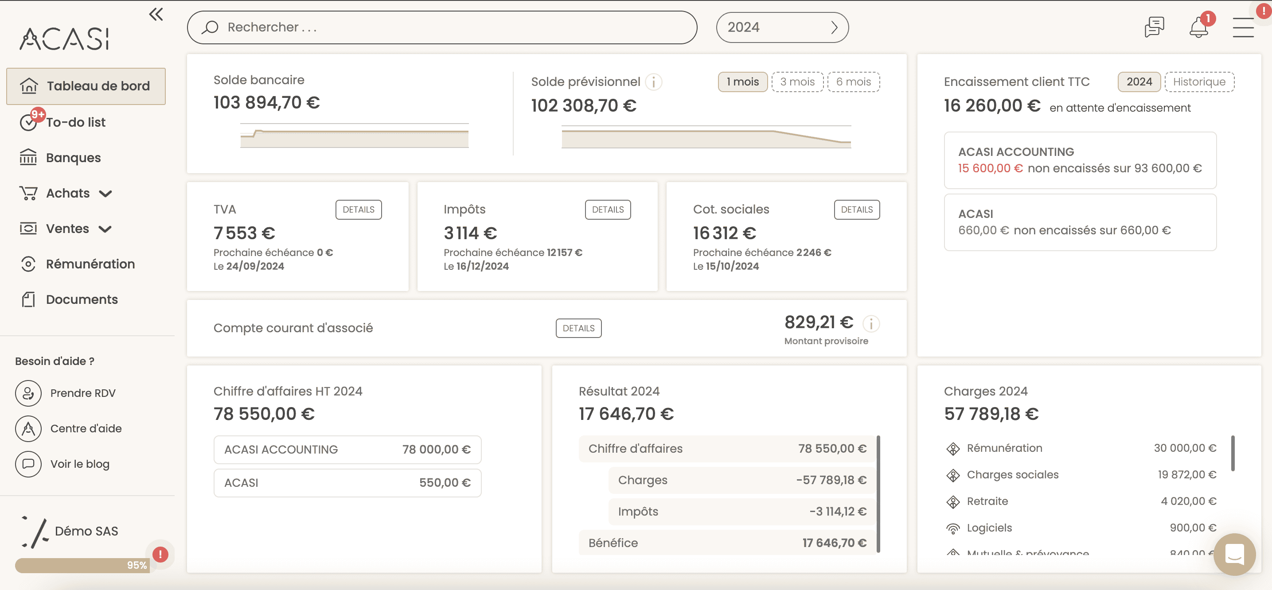Click the Ventes money icon

click(x=28, y=229)
